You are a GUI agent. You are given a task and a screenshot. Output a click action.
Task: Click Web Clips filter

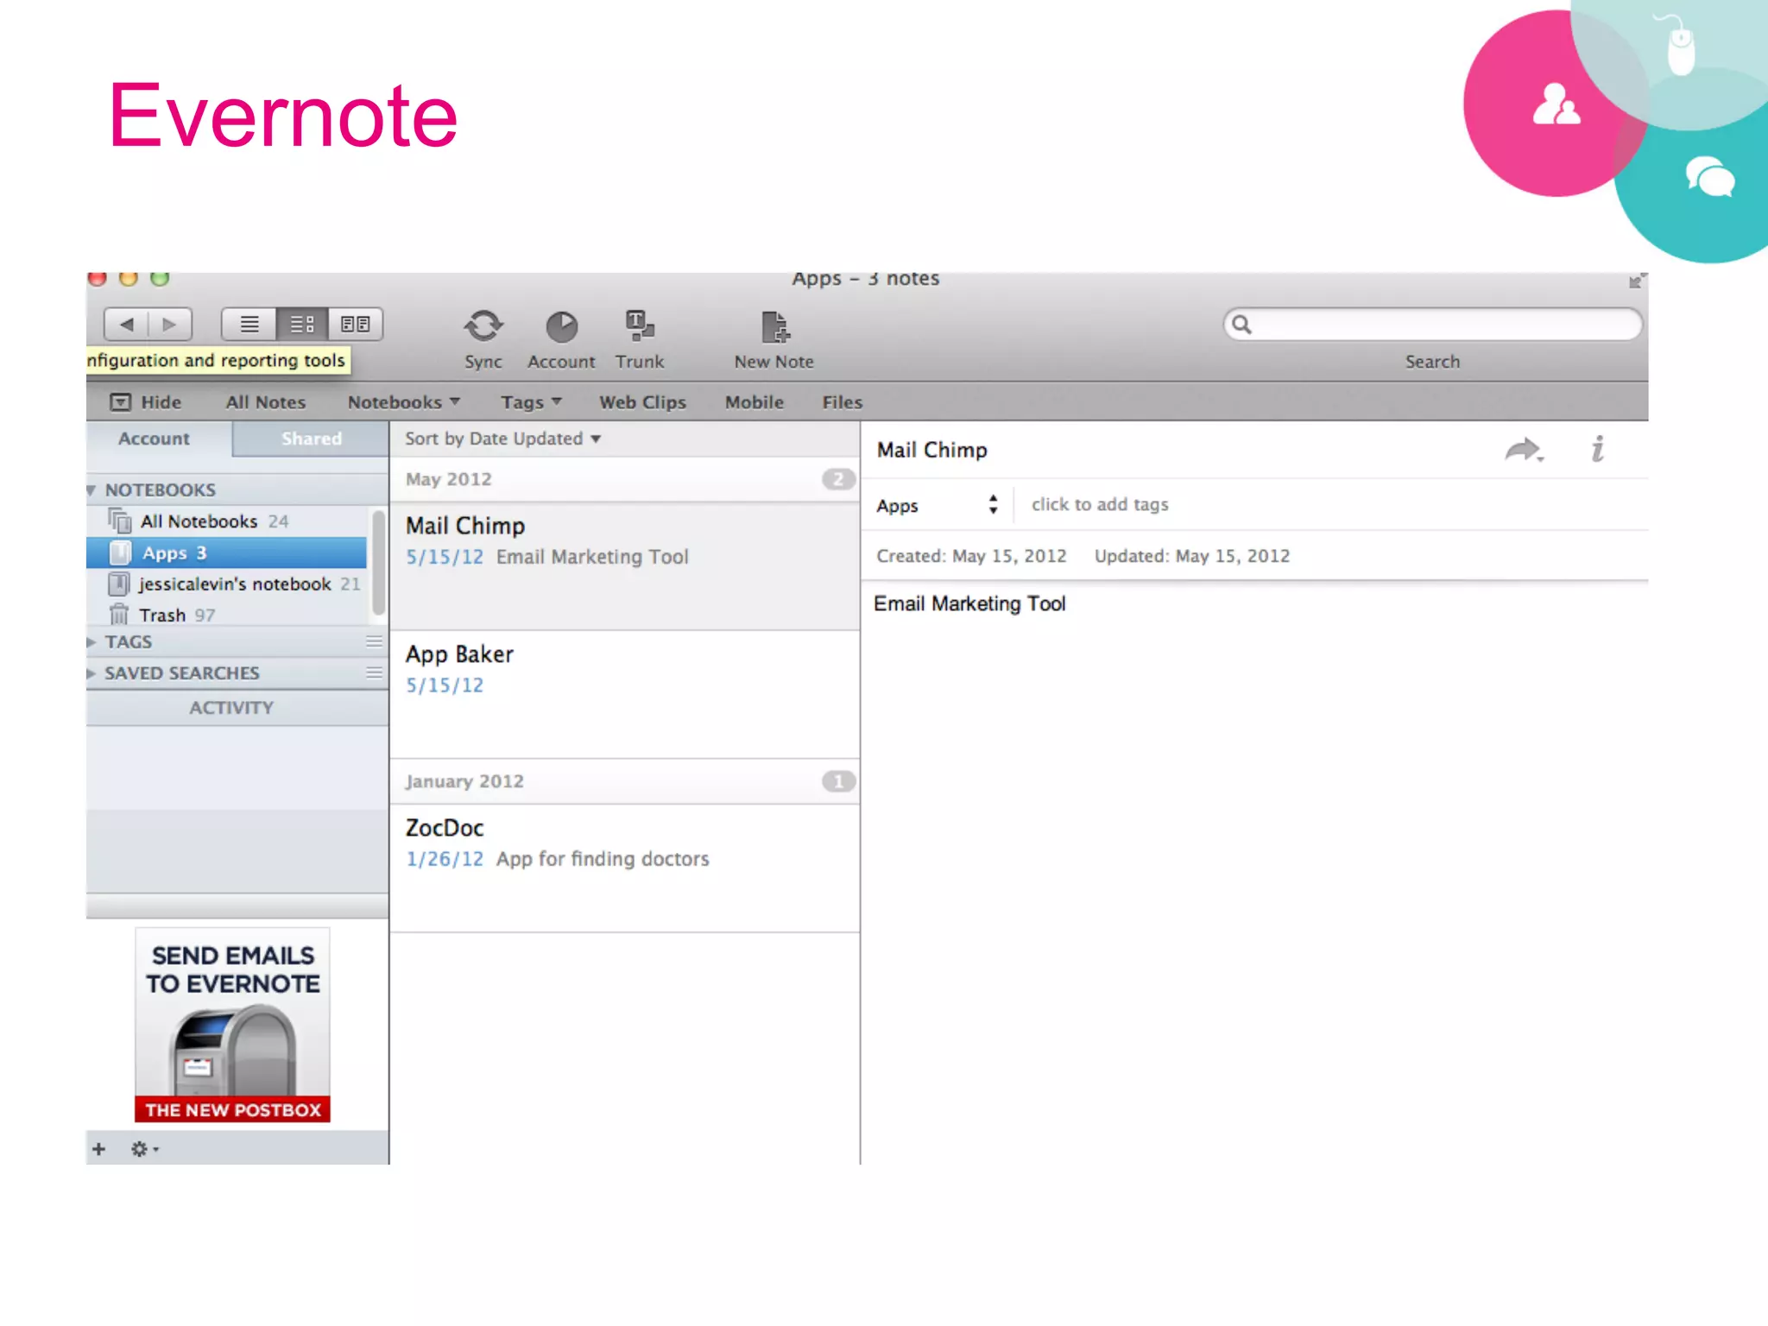click(642, 402)
